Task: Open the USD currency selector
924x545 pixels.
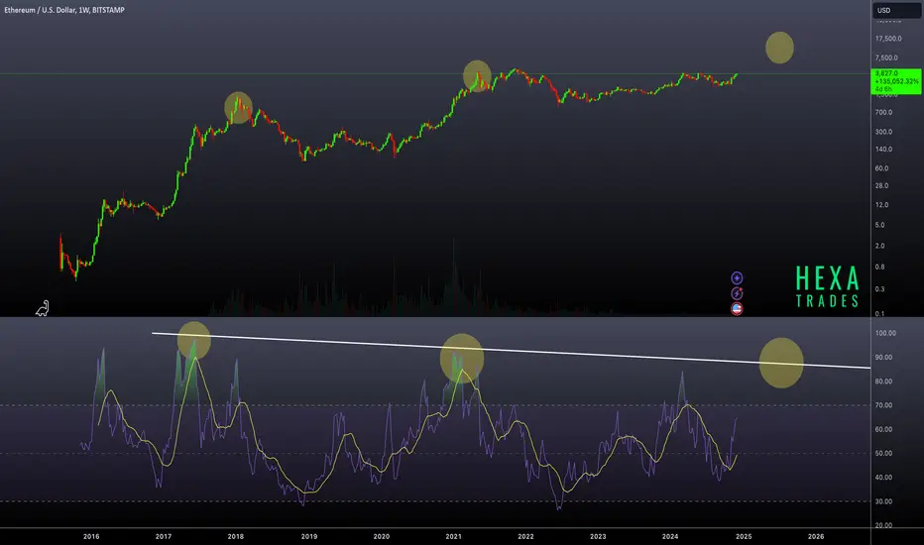Action: tap(897, 10)
